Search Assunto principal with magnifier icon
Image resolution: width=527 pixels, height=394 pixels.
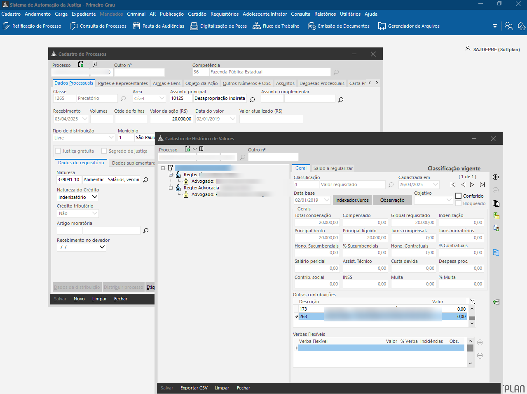(252, 99)
